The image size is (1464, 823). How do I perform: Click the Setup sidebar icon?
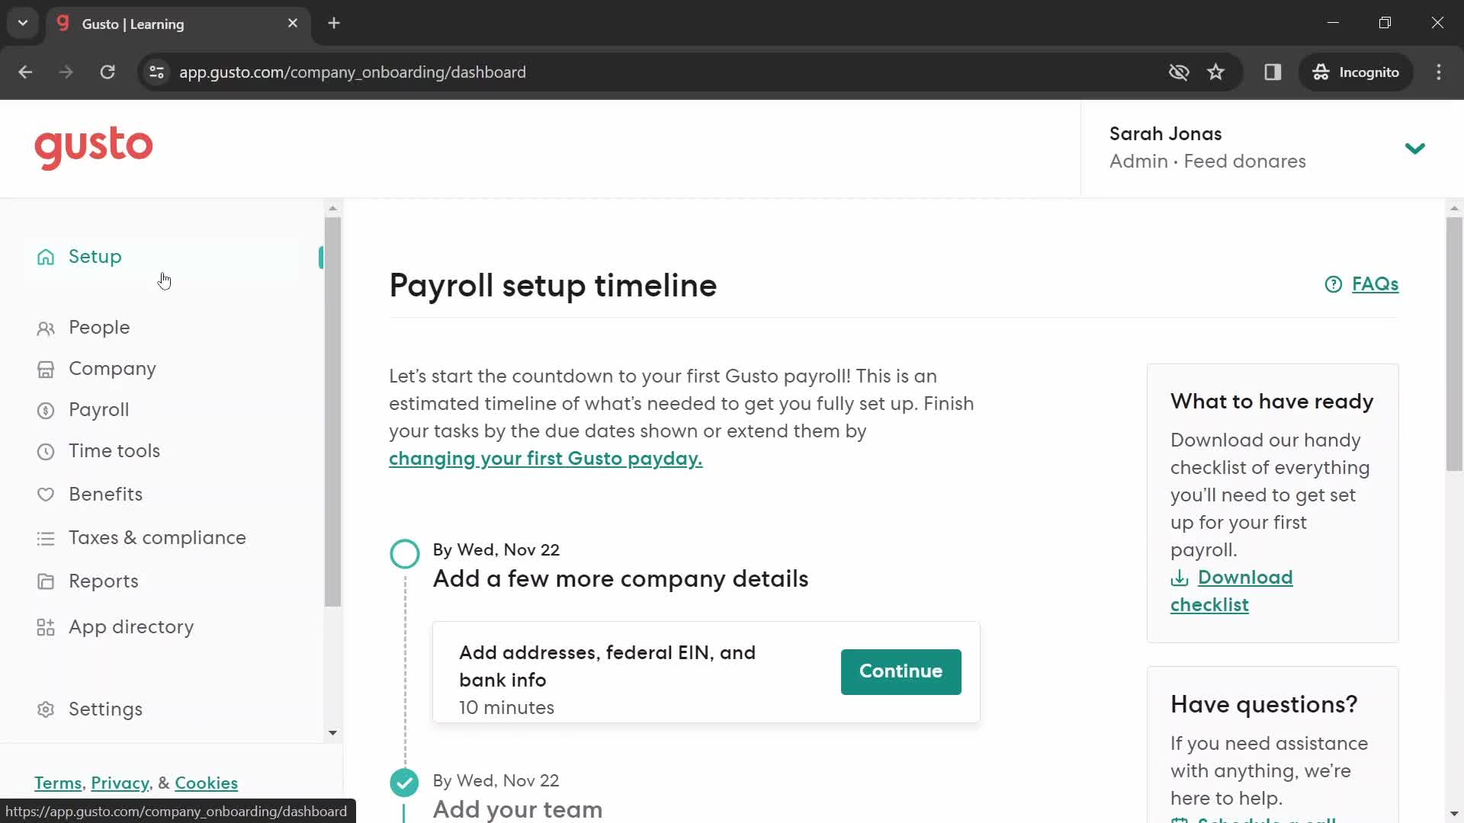click(45, 256)
